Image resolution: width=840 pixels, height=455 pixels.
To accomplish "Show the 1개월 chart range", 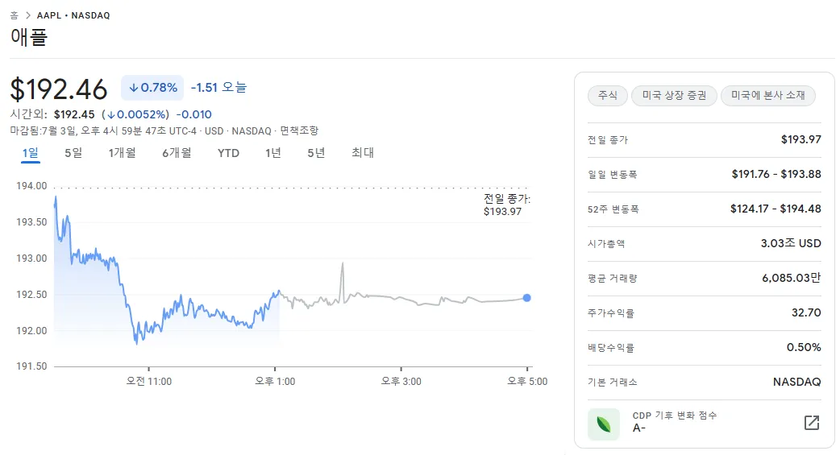I will [122, 153].
